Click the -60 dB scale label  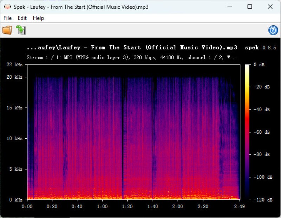[262, 132]
